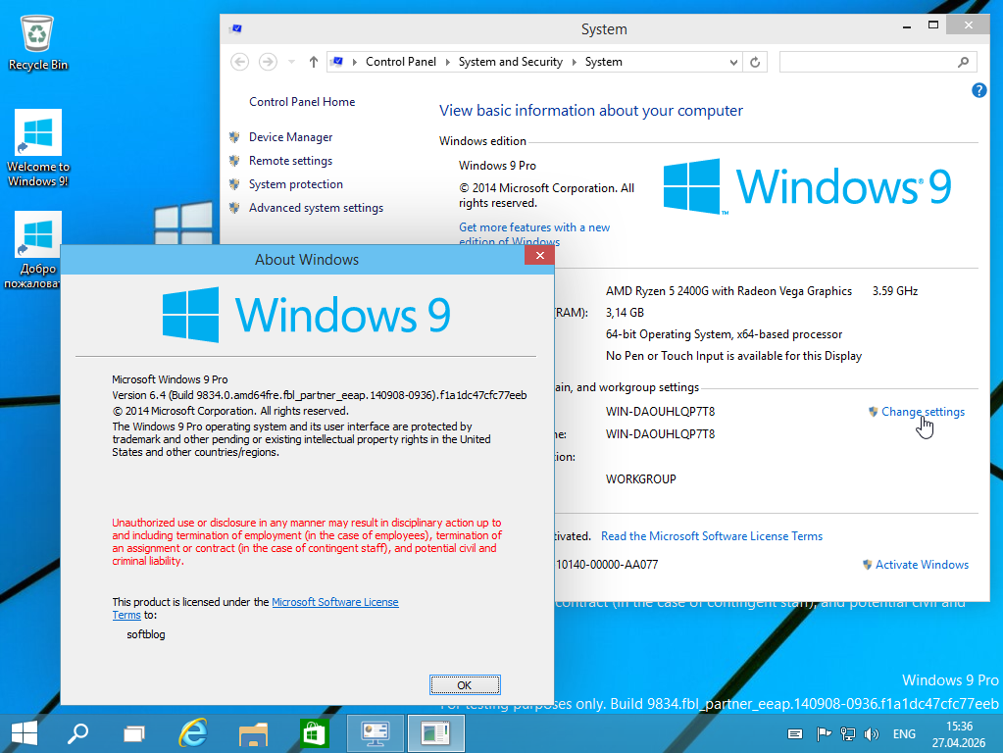
Task: Open the Store from the taskbar
Action: pyautogui.click(x=314, y=733)
